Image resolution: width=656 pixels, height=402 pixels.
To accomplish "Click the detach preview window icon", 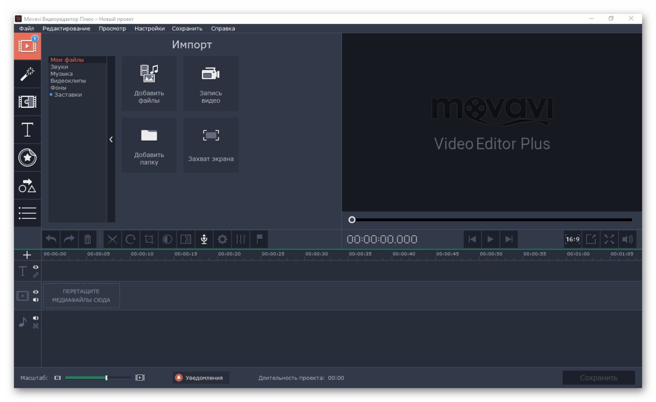I will (x=591, y=239).
